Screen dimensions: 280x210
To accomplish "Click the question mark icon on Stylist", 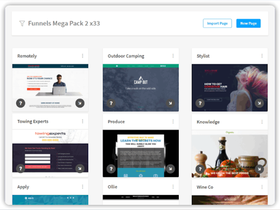I will coord(200,103).
